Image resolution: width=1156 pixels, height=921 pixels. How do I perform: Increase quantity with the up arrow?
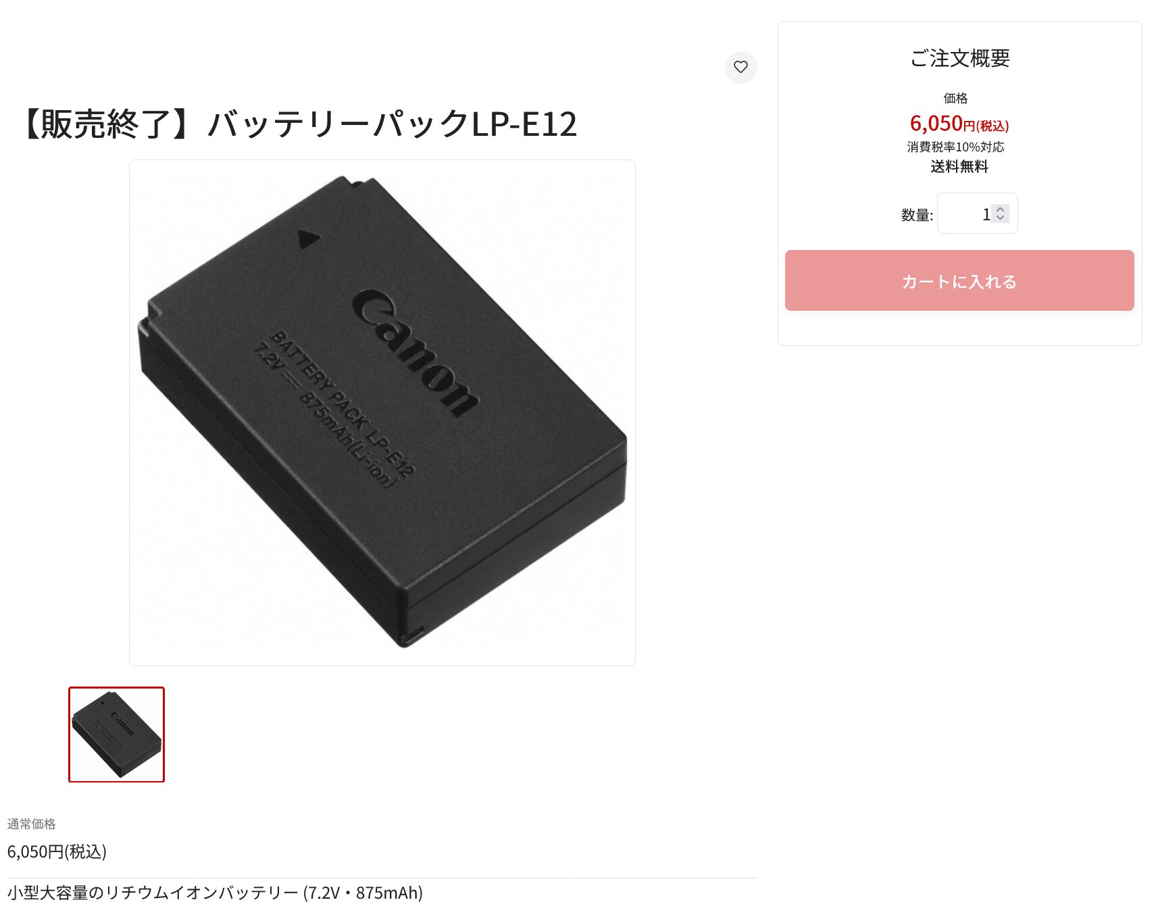[x=1001, y=209]
